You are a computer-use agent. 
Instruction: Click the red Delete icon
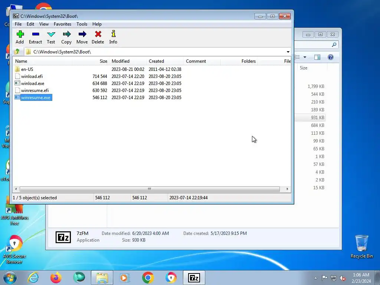pos(98,37)
